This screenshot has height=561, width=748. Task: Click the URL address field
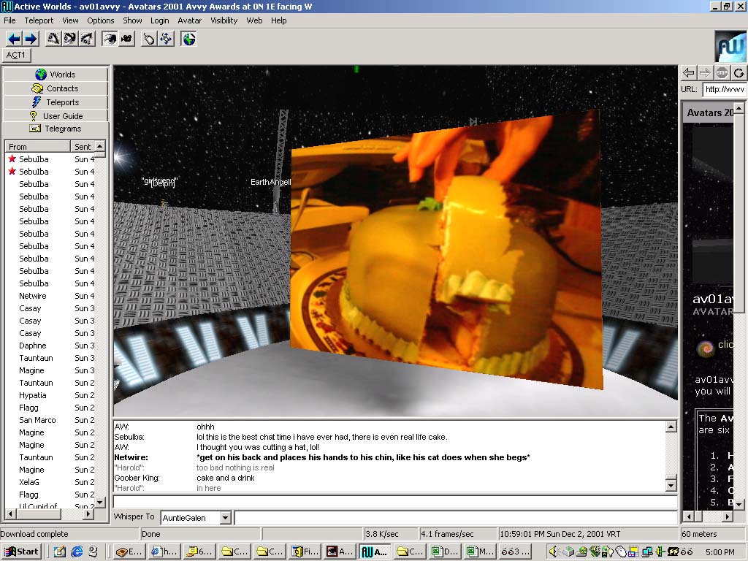coord(724,89)
